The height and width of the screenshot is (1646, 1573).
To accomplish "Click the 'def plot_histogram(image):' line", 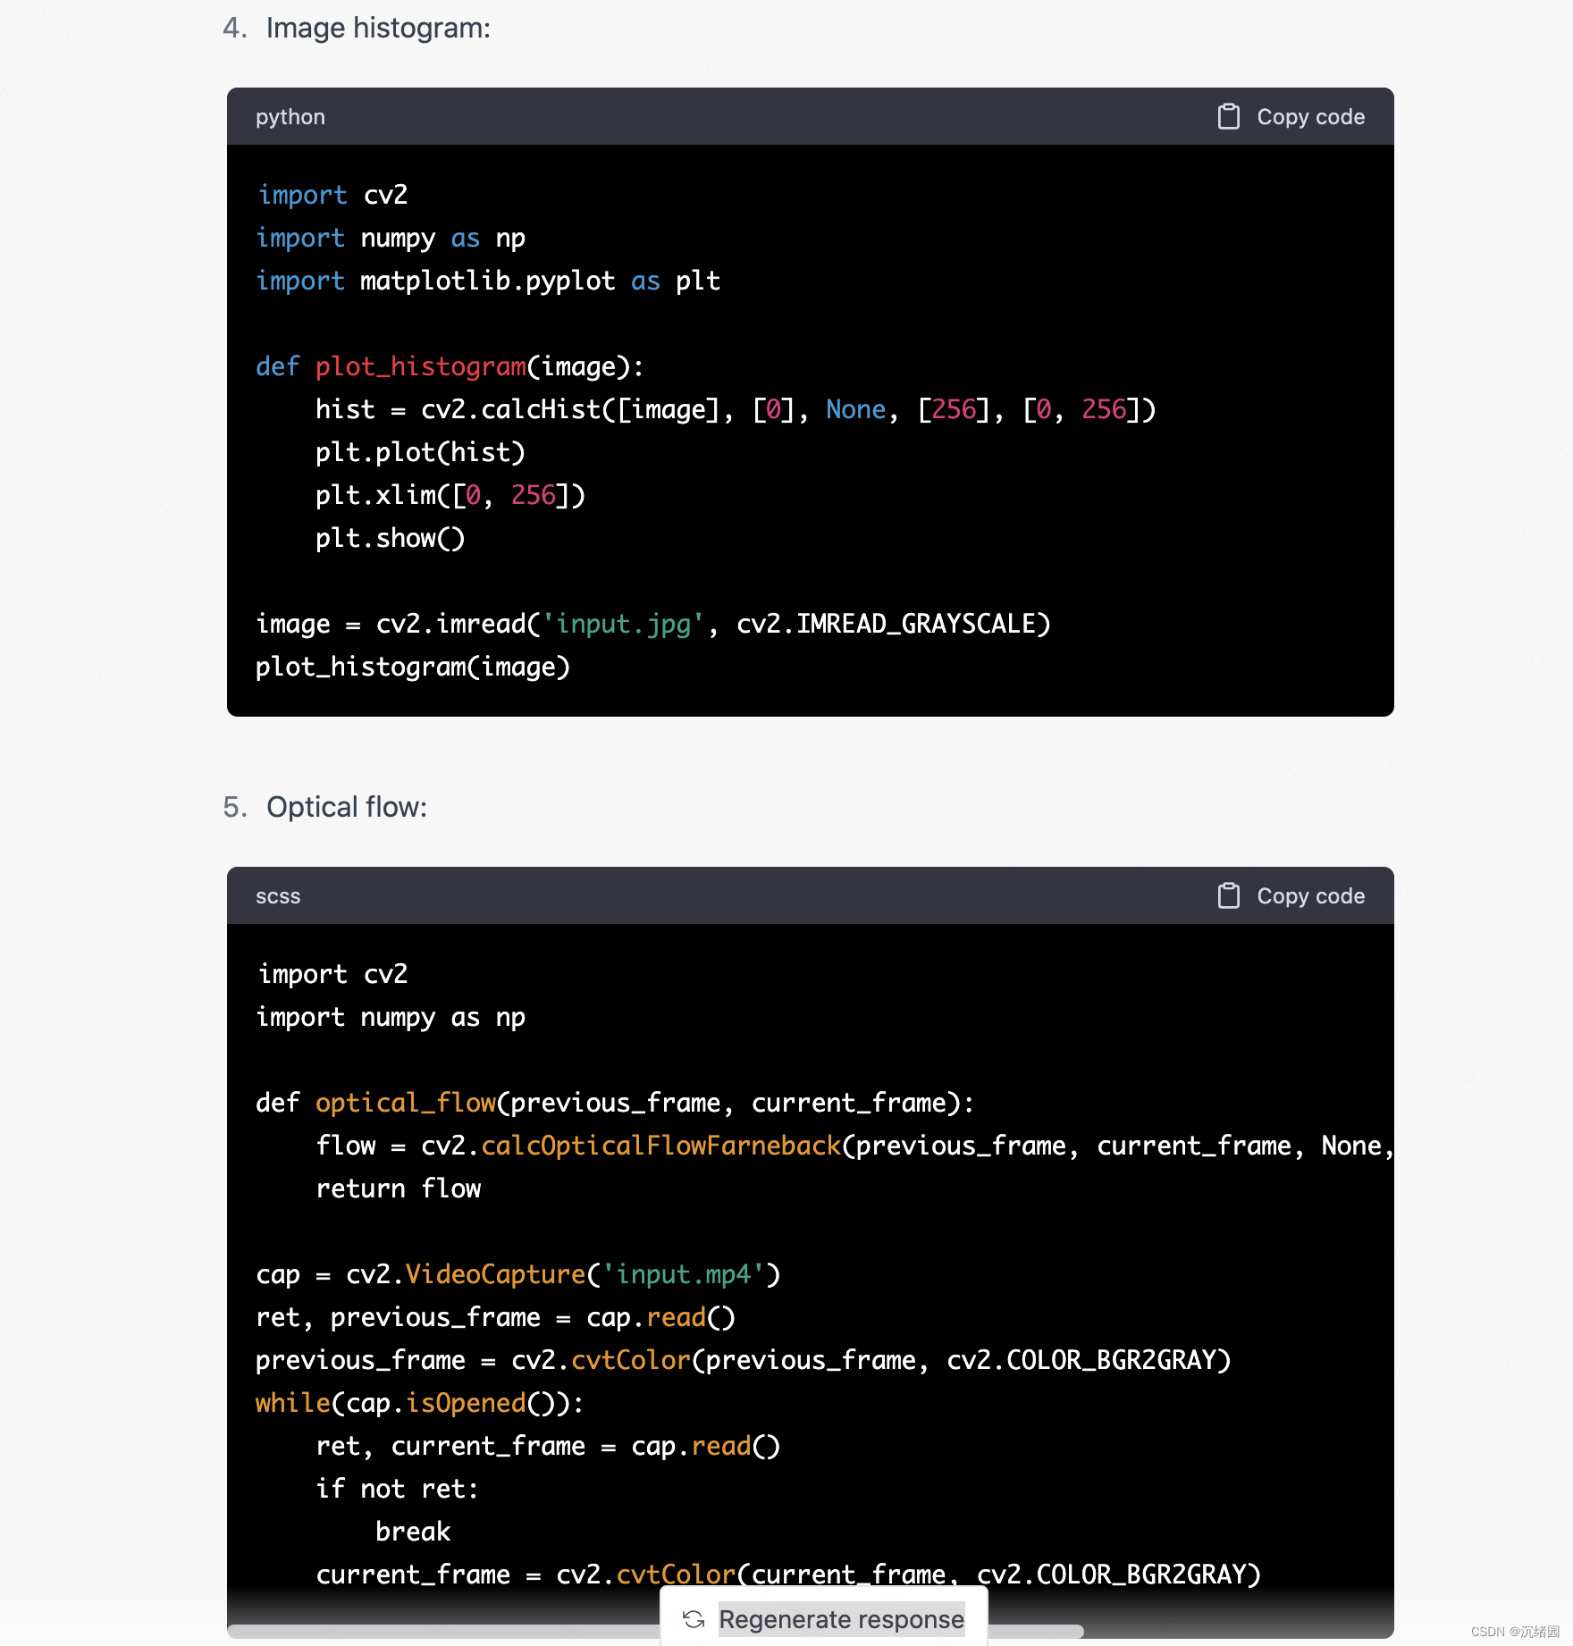I will (450, 366).
